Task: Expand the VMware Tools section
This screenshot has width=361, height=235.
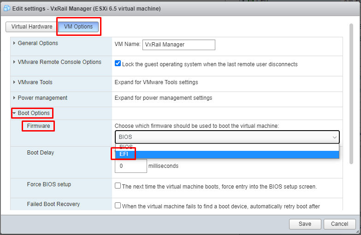Action: [x=35, y=82]
